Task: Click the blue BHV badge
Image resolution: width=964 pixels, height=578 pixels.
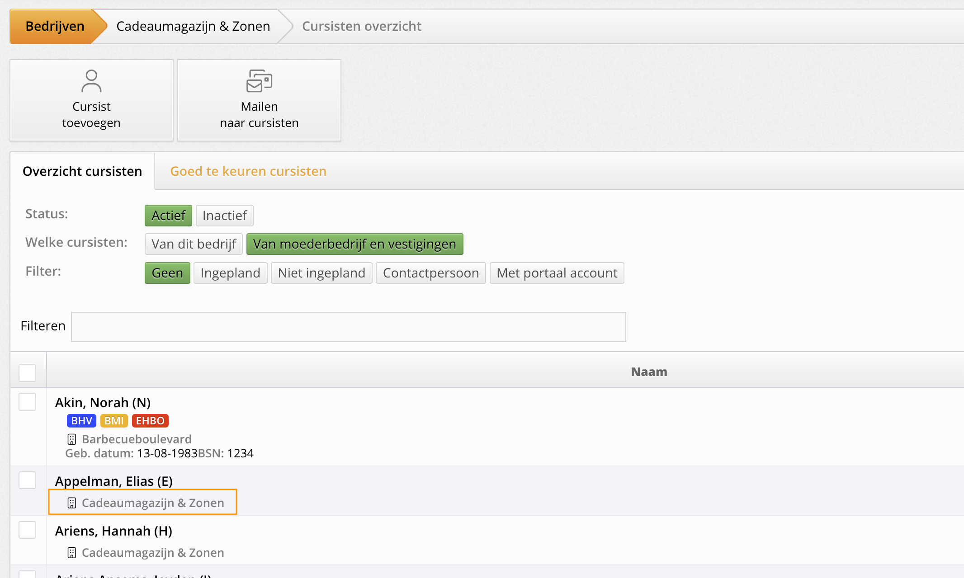Action: click(81, 421)
